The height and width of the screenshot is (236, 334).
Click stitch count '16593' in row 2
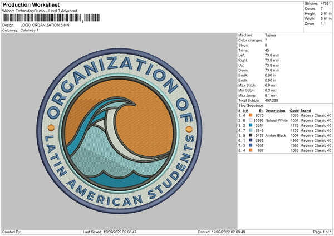pos(259,121)
